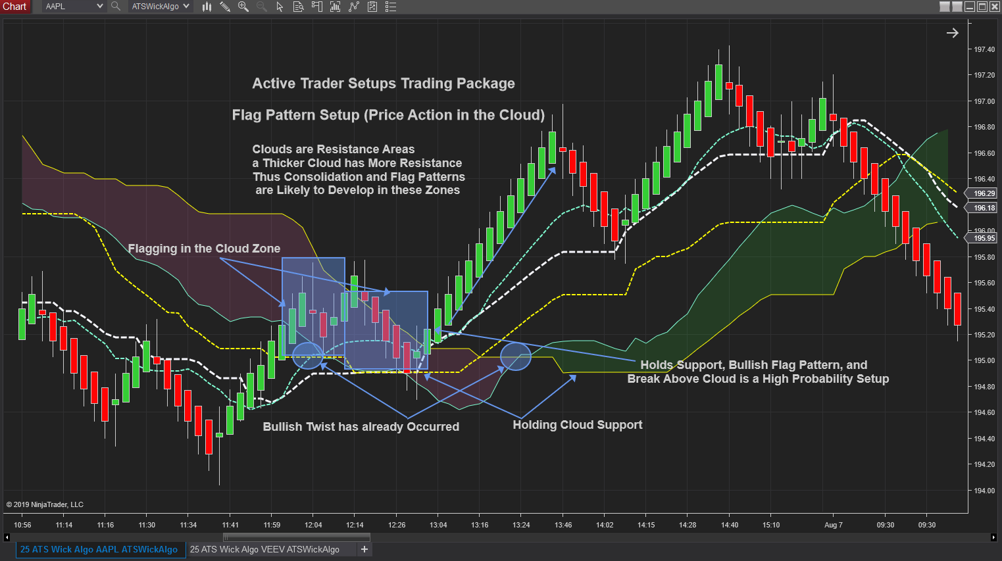This screenshot has height=561, width=1002.
Task: Open the Bar Type selector icon
Action: pos(334,7)
